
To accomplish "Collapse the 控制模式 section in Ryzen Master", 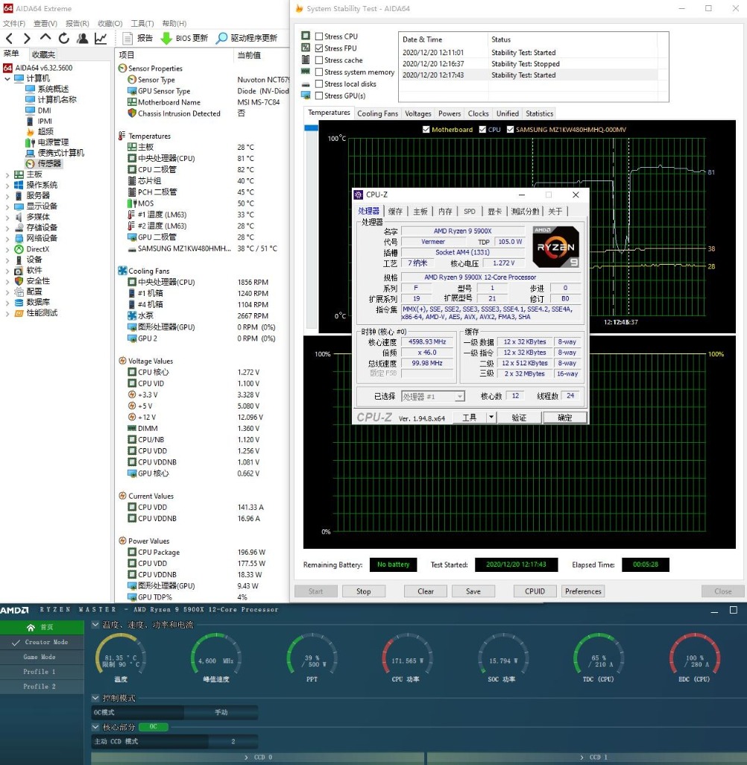I will (95, 698).
